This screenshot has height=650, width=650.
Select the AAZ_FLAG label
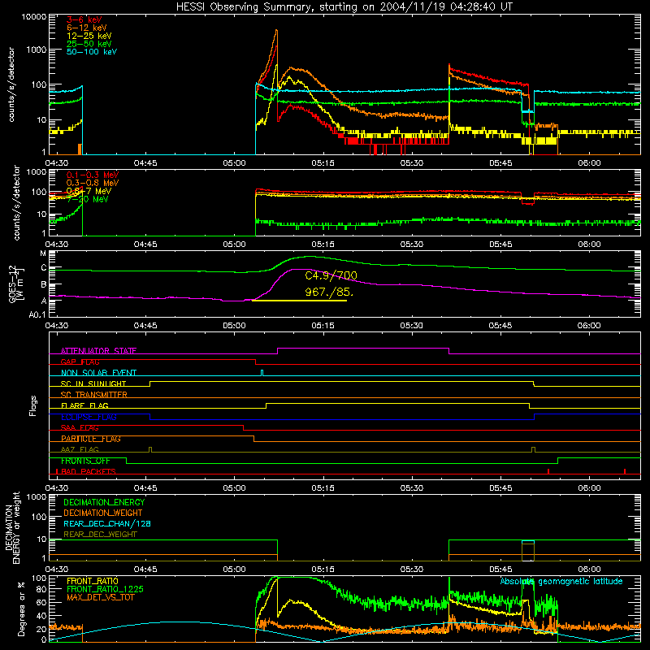(x=80, y=449)
